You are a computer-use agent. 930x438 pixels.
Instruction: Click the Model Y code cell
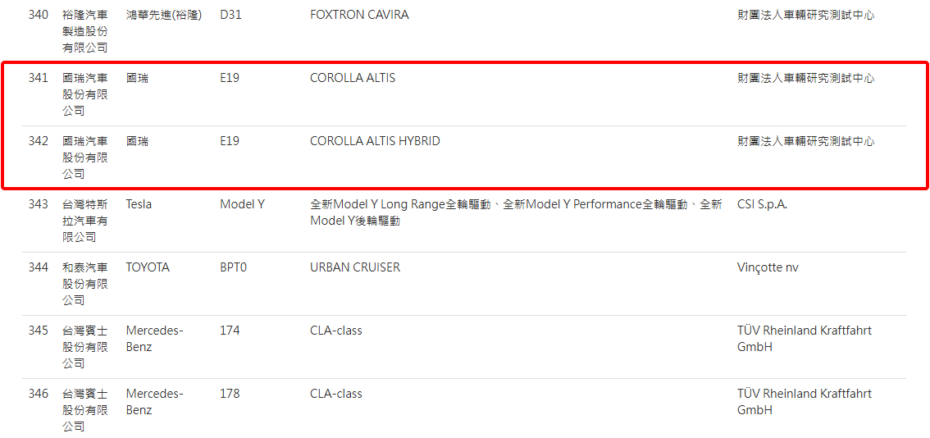point(242,204)
